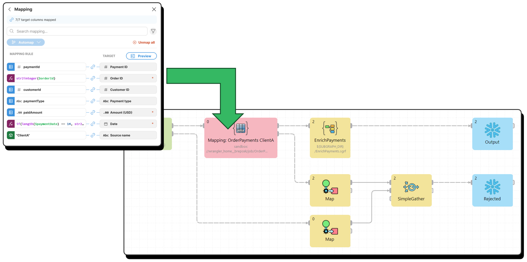Click the back arrow in the Mapping panel
The height and width of the screenshot is (262, 527).
tap(10, 9)
